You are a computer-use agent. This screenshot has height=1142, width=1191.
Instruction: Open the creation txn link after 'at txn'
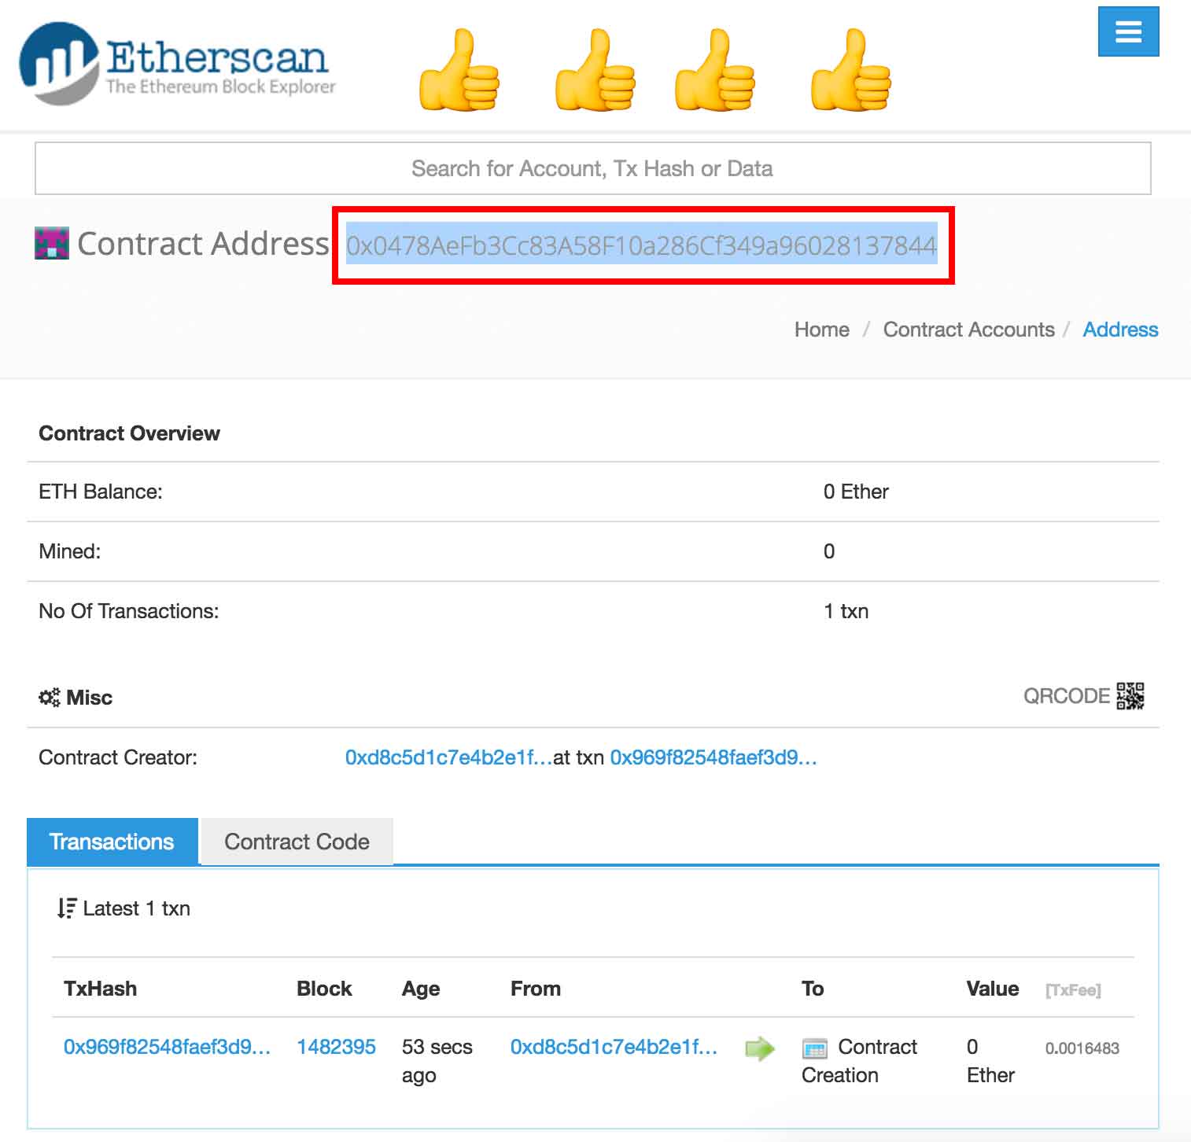click(713, 757)
